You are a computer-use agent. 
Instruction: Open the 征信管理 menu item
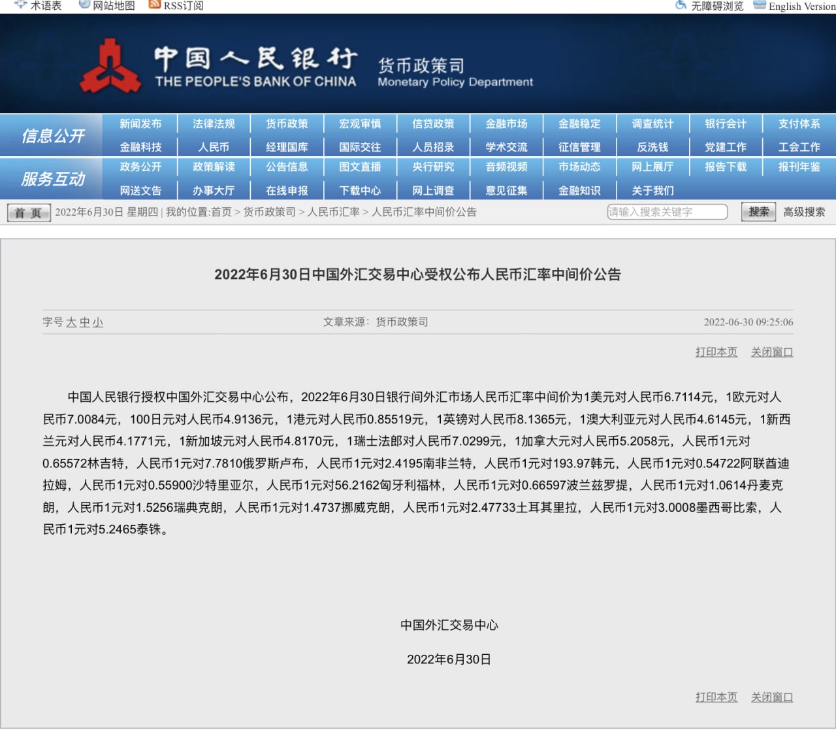[579, 147]
